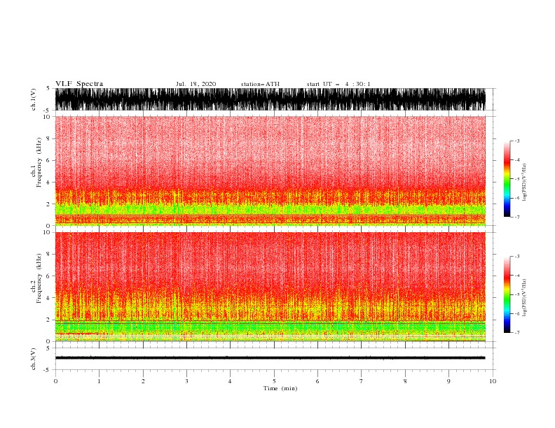Viewport: 555px width, 428px height.
Task: Click time axis tick label '10'
Action: (493, 381)
